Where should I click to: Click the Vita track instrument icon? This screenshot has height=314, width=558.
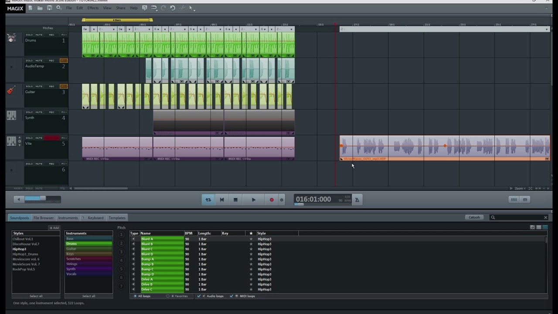click(11, 141)
